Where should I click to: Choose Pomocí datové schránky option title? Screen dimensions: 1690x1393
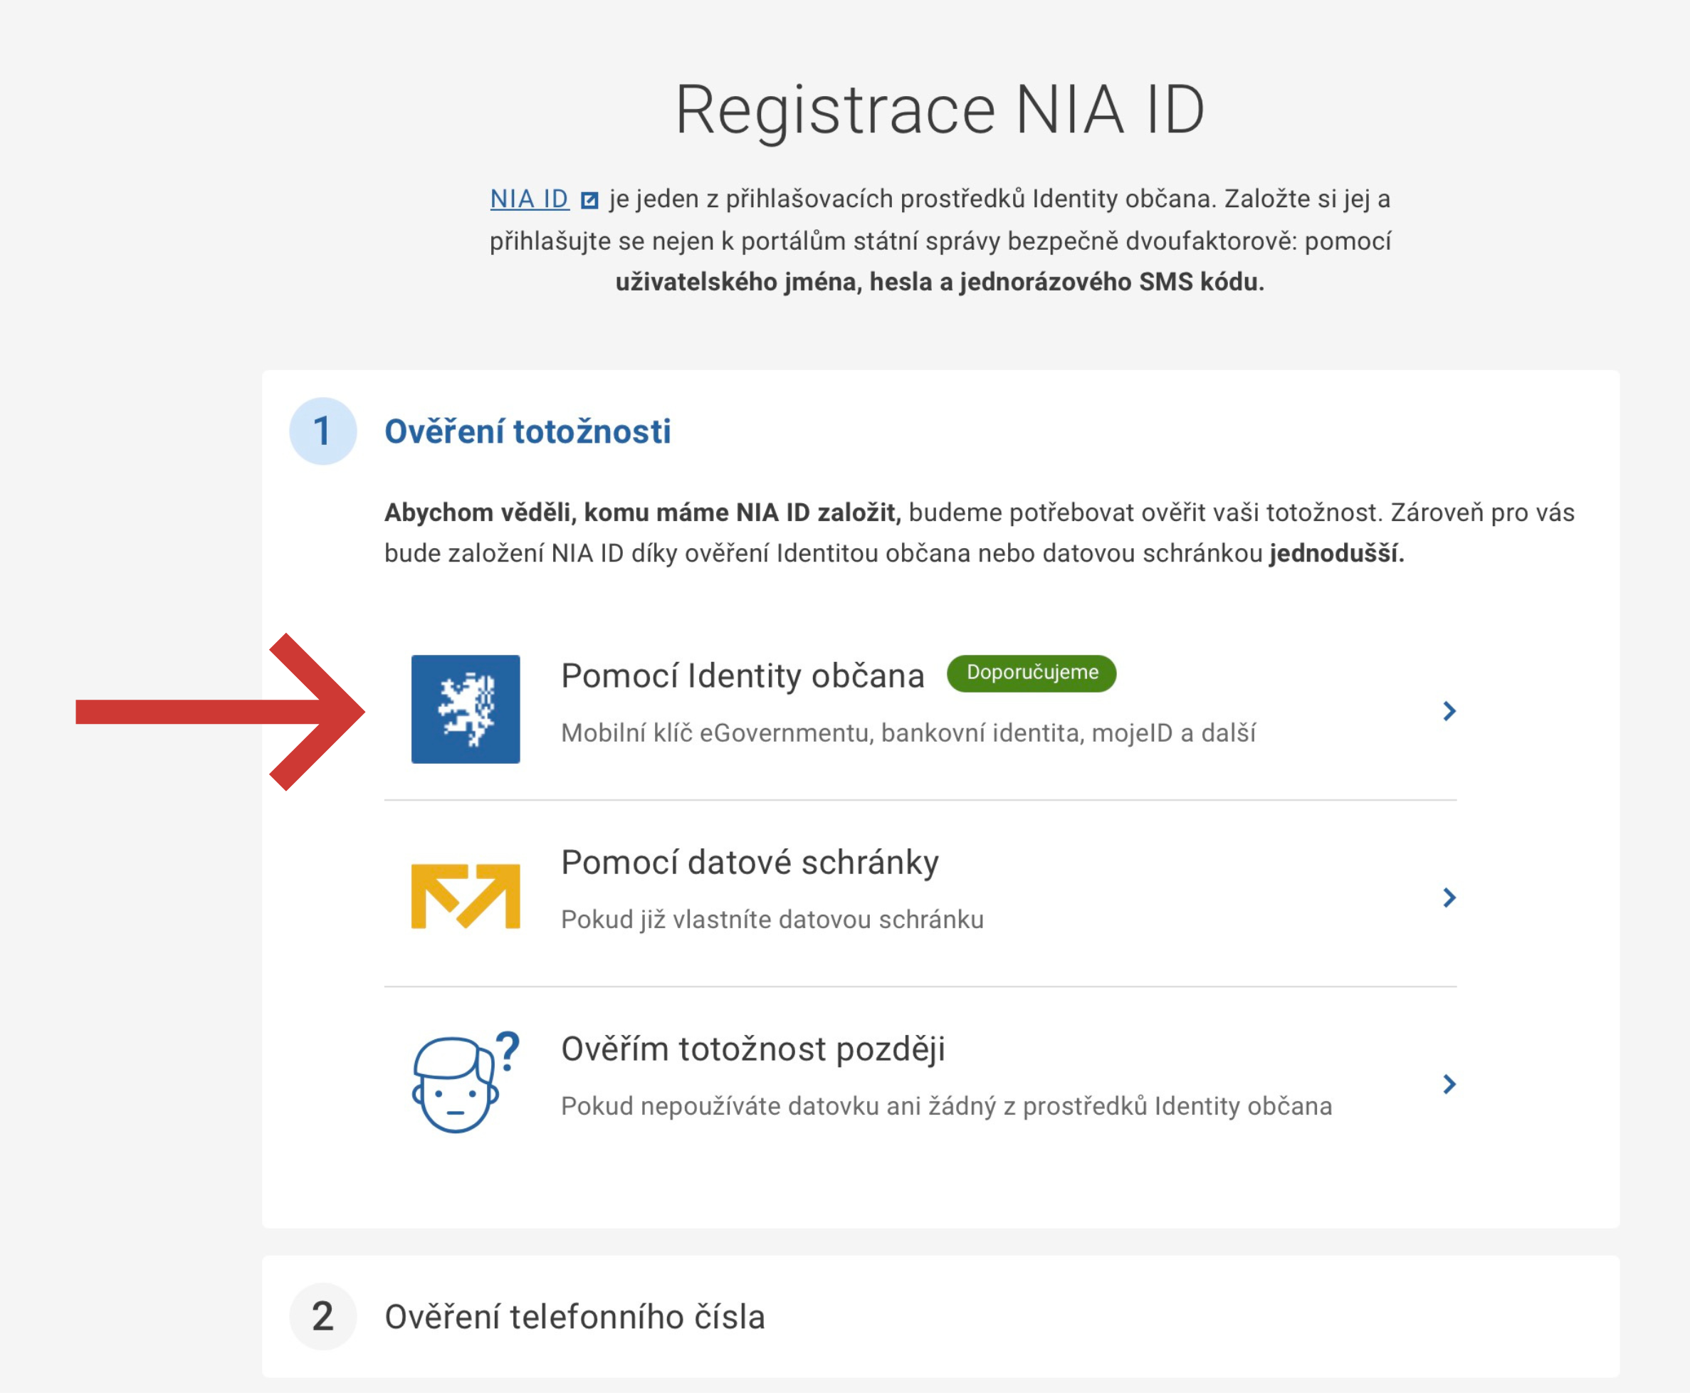pos(750,863)
